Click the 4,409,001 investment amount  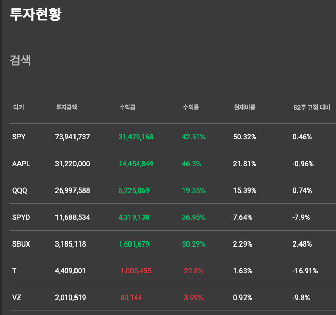[70, 271]
